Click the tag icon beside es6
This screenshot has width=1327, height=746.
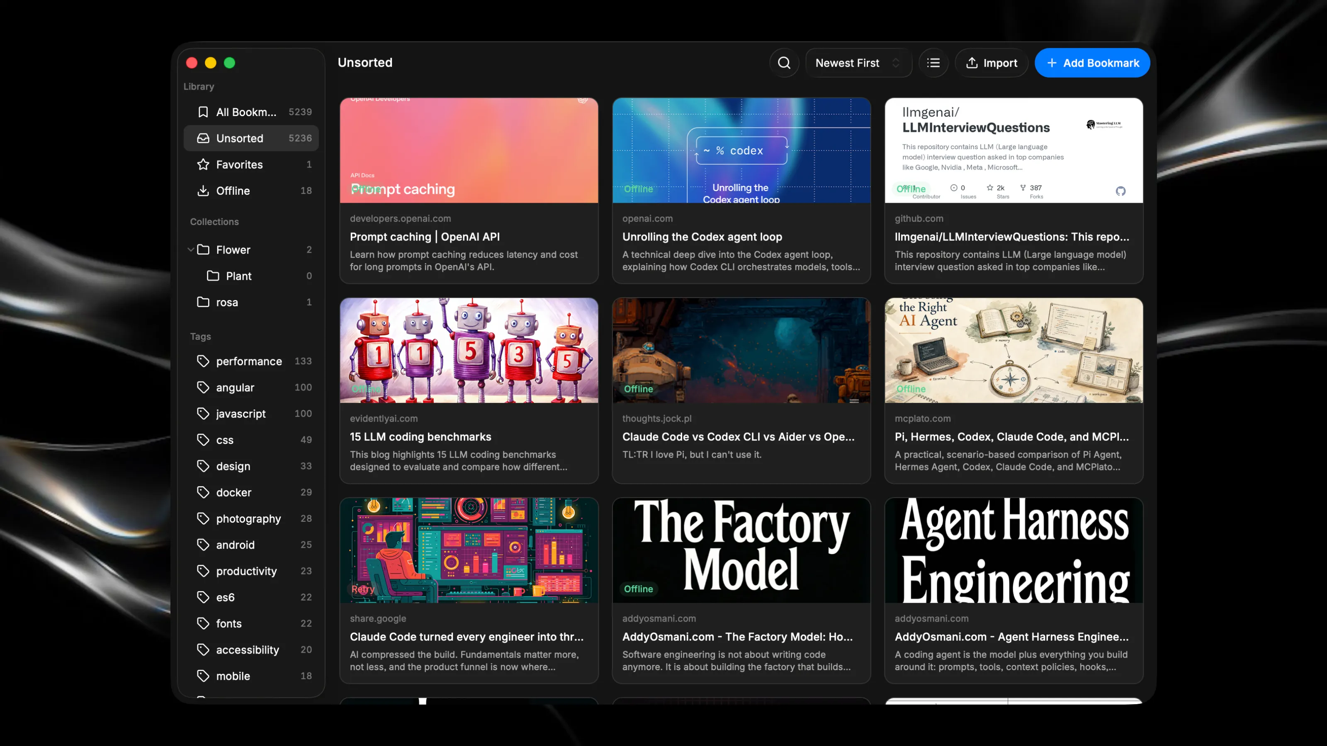point(203,597)
